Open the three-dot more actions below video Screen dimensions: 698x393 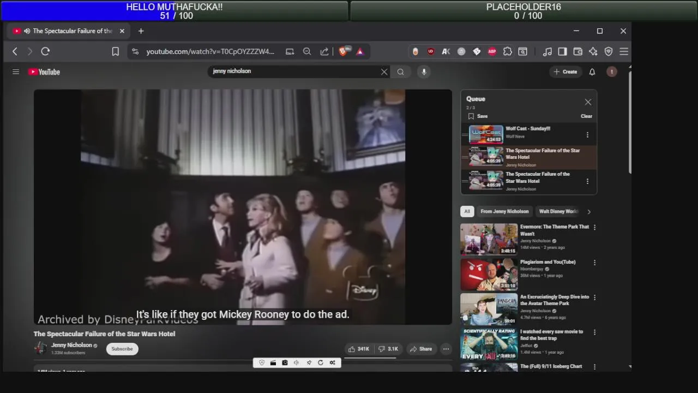446,349
